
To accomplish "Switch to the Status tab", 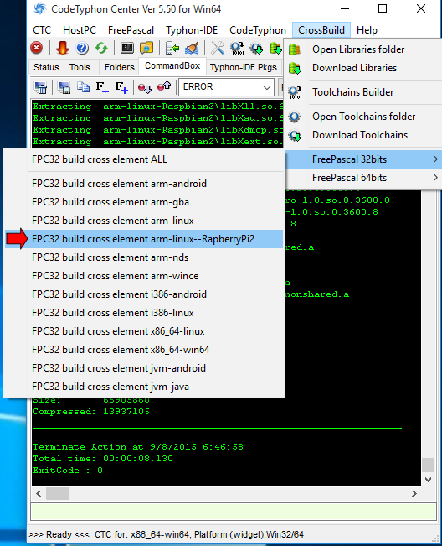I will click(46, 67).
